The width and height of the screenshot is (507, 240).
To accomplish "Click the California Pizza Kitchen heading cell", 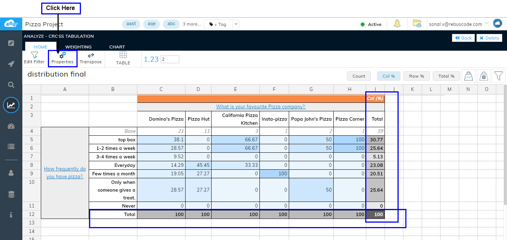I will (x=235, y=119).
